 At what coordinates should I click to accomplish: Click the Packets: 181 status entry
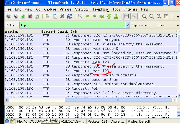[106, 121]
